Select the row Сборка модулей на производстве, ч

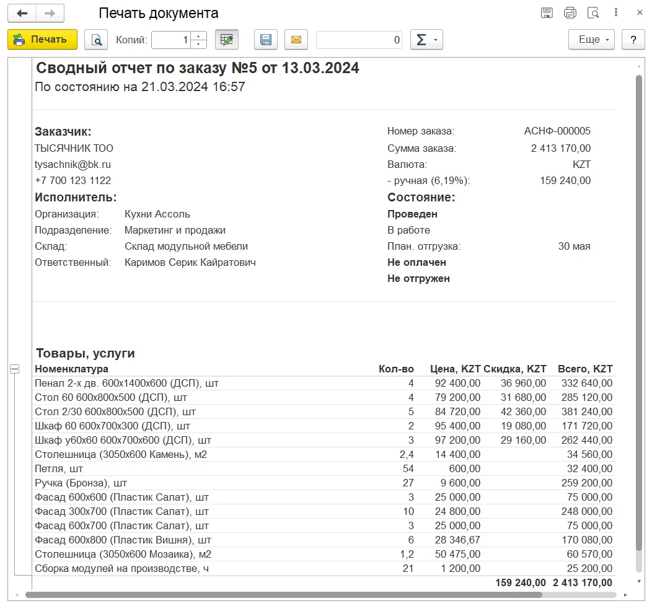click(324, 568)
